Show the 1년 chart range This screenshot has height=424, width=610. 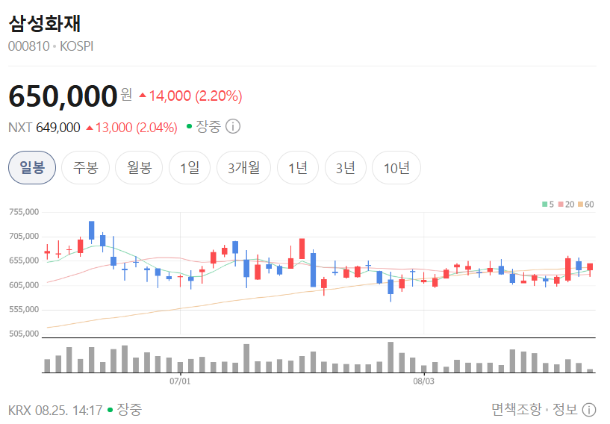[298, 168]
